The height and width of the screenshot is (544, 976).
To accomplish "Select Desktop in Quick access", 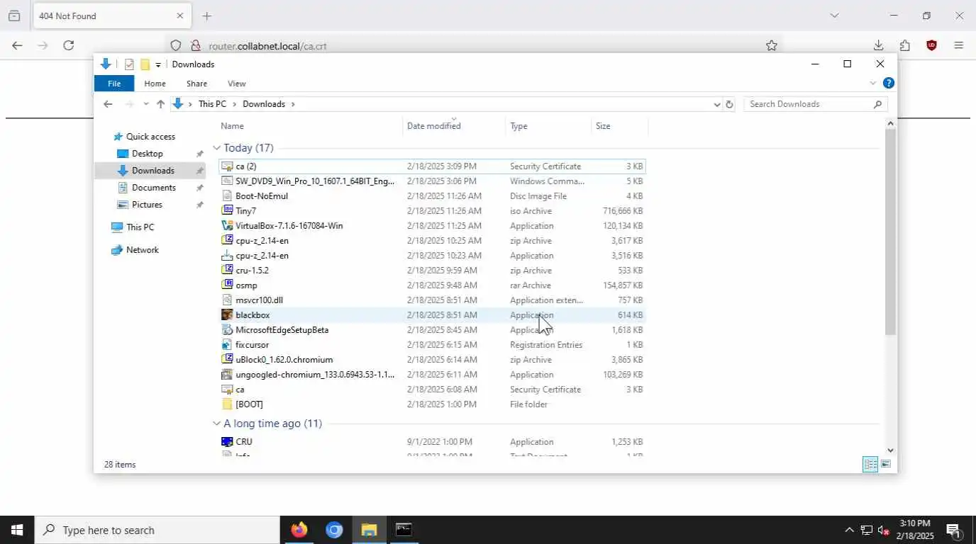I will pyautogui.click(x=148, y=154).
